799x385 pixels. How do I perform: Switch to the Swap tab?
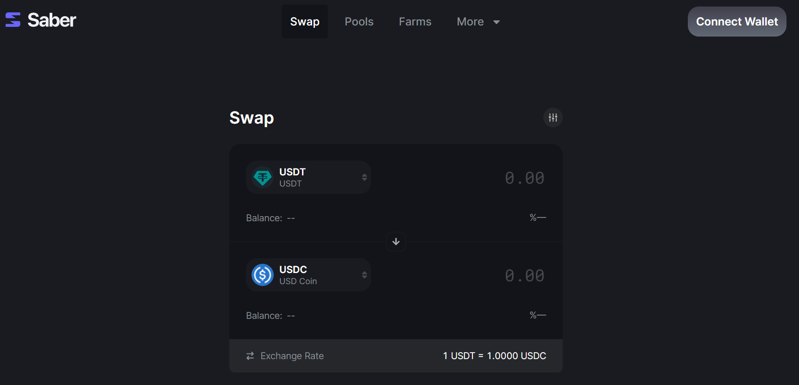304,22
